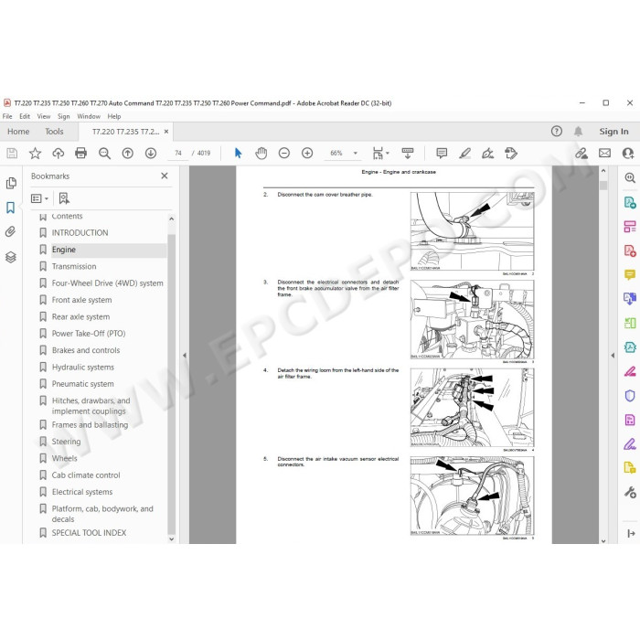This screenshot has width=640, height=640.
Task: Click document vertical scrollbar down arrow
Action: [603, 541]
